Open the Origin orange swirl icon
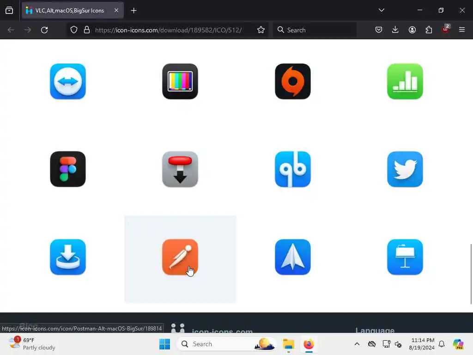 point(292,81)
